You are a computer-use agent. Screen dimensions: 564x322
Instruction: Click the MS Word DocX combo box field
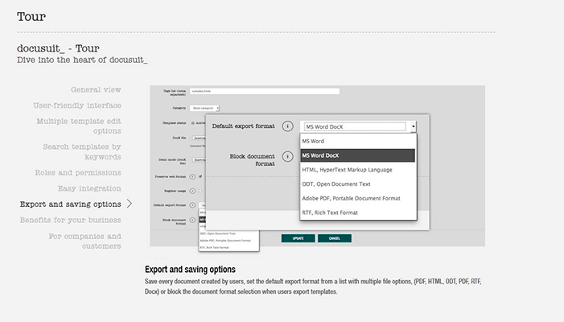[355, 126]
